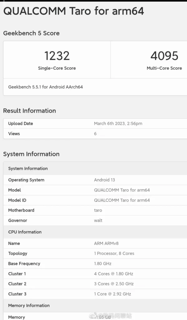This screenshot has height=320, width=187.
Task: Click the Cluster 3 frequency value
Action: coord(112,294)
